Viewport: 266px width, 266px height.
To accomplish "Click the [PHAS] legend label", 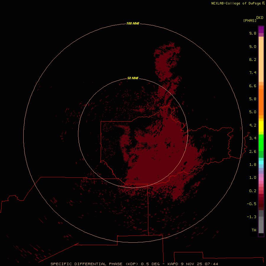I will (x=250, y=20).
